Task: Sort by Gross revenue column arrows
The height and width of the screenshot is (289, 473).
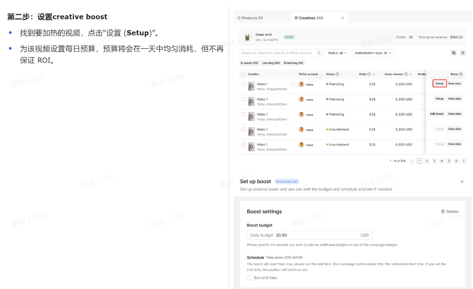Action: (x=410, y=74)
